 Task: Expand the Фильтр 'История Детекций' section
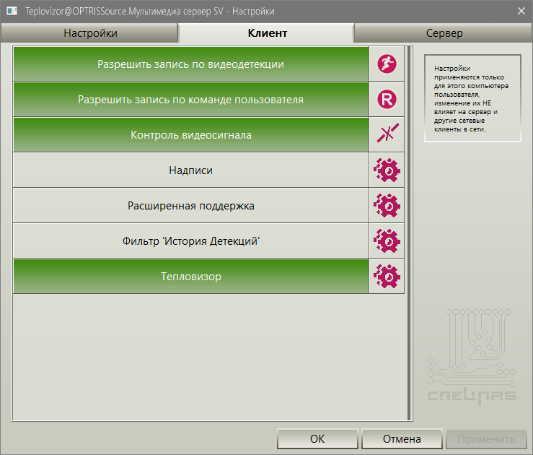click(191, 241)
